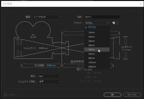Click the delete preset trash icon
This screenshot has width=144, height=99.
pyautogui.click(x=118, y=23)
